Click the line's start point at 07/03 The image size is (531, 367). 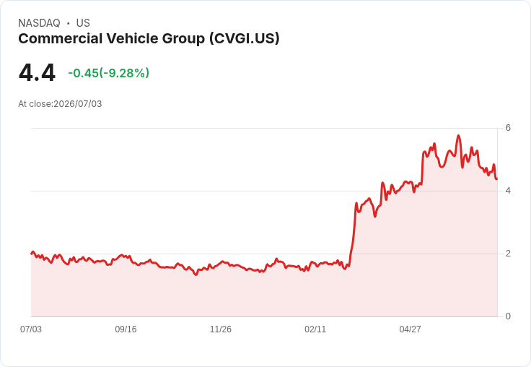(x=32, y=253)
